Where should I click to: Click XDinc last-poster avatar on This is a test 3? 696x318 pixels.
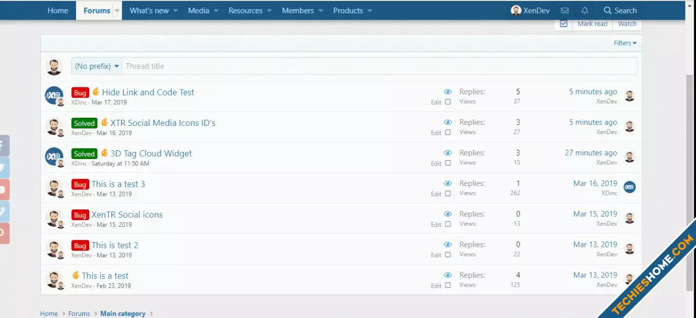point(630,187)
